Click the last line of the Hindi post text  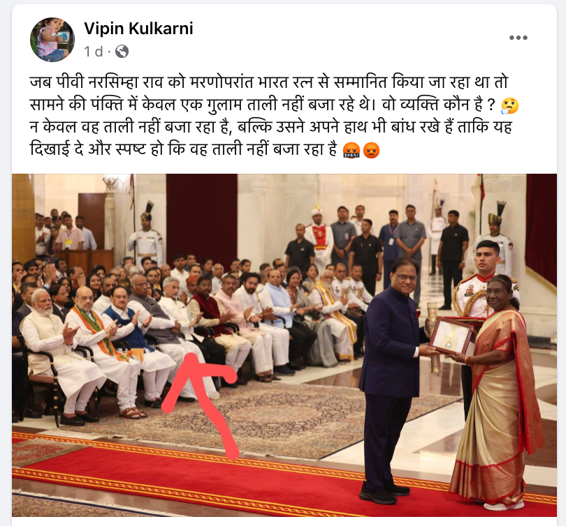[x=183, y=149]
